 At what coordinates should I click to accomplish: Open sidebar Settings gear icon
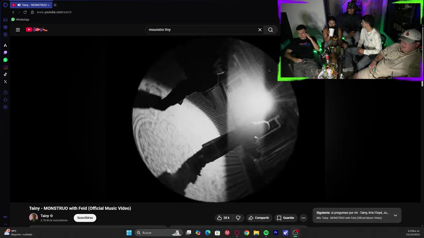(5, 107)
